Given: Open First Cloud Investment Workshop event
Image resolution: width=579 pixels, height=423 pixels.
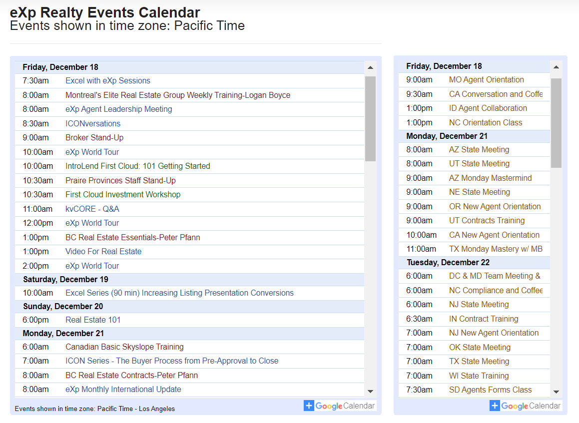Looking at the screenshot, I should [x=123, y=195].
